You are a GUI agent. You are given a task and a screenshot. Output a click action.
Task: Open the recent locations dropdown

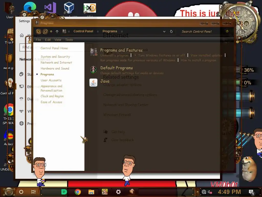pyautogui.click(x=51, y=31)
